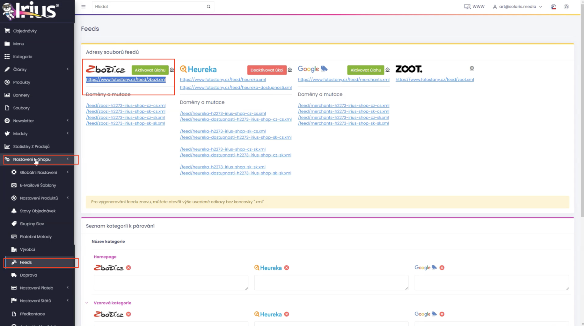Click the Zboží.cz textarea under Homepage
584x326 pixels.
171,283
